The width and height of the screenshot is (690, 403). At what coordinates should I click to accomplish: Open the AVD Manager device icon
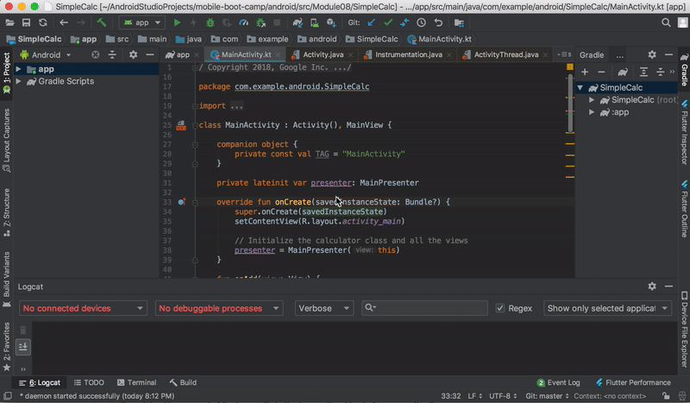pyautogui.click(x=314, y=22)
